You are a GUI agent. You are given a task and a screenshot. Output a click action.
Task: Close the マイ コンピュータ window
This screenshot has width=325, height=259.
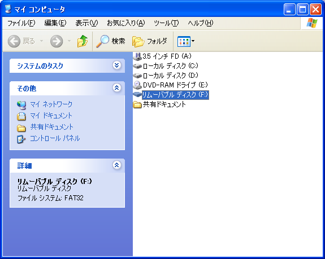[315, 9]
